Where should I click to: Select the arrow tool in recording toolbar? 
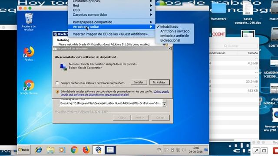pyautogui.click(x=256, y=151)
